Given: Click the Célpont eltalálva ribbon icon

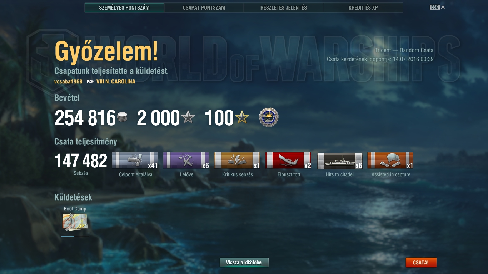Looking at the screenshot, I should coord(135,161).
